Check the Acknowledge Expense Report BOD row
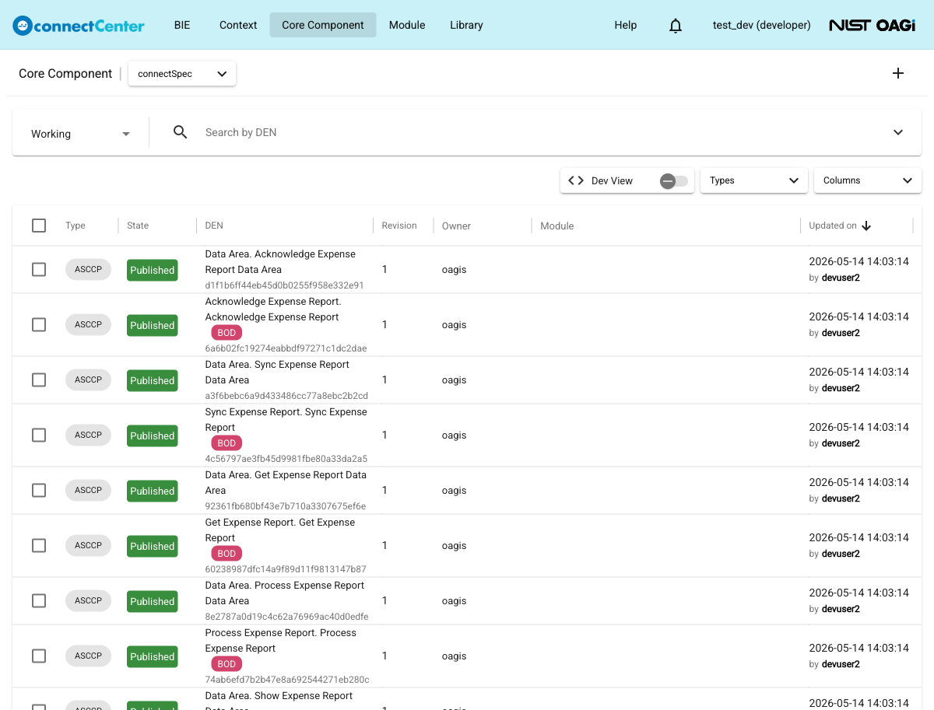The image size is (934, 710). 39,324
